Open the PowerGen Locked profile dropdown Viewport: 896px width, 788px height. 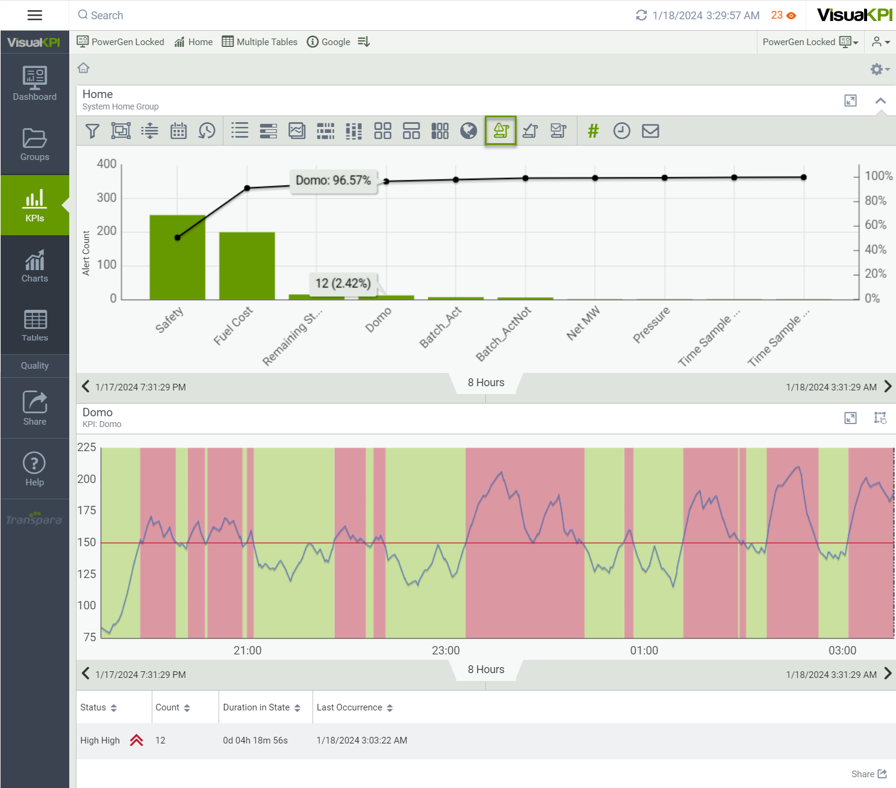click(x=810, y=42)
